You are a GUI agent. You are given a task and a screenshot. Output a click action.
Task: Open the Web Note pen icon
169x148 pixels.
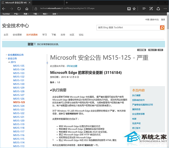(x=152, y=9)
